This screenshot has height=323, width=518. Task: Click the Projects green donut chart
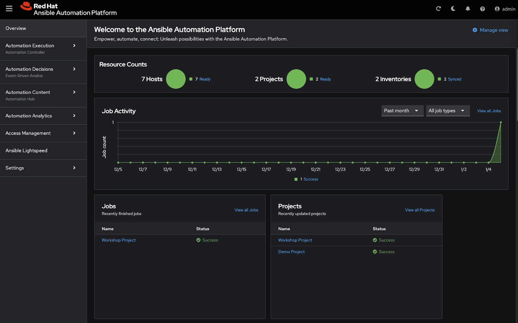coord(296,79)
